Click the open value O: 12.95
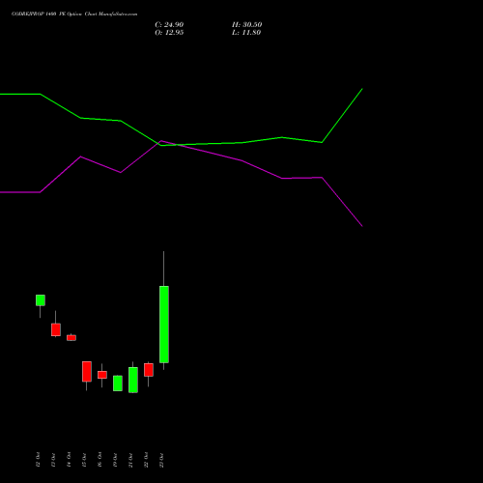The height and width of the screenshot is (483, 483). point(169,33)
